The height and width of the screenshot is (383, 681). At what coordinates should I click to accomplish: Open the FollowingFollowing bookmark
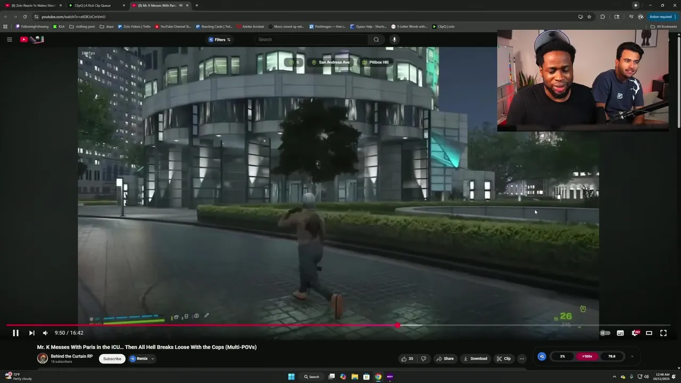coord(32,26)
